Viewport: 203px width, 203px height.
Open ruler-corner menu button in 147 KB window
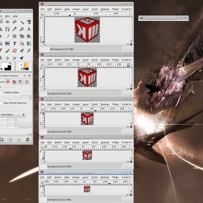coord(43,15)
